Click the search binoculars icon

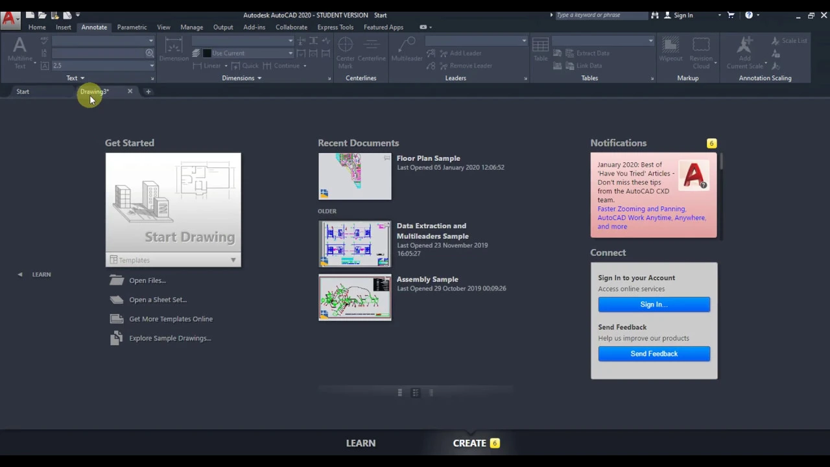[x=655, y=15]
